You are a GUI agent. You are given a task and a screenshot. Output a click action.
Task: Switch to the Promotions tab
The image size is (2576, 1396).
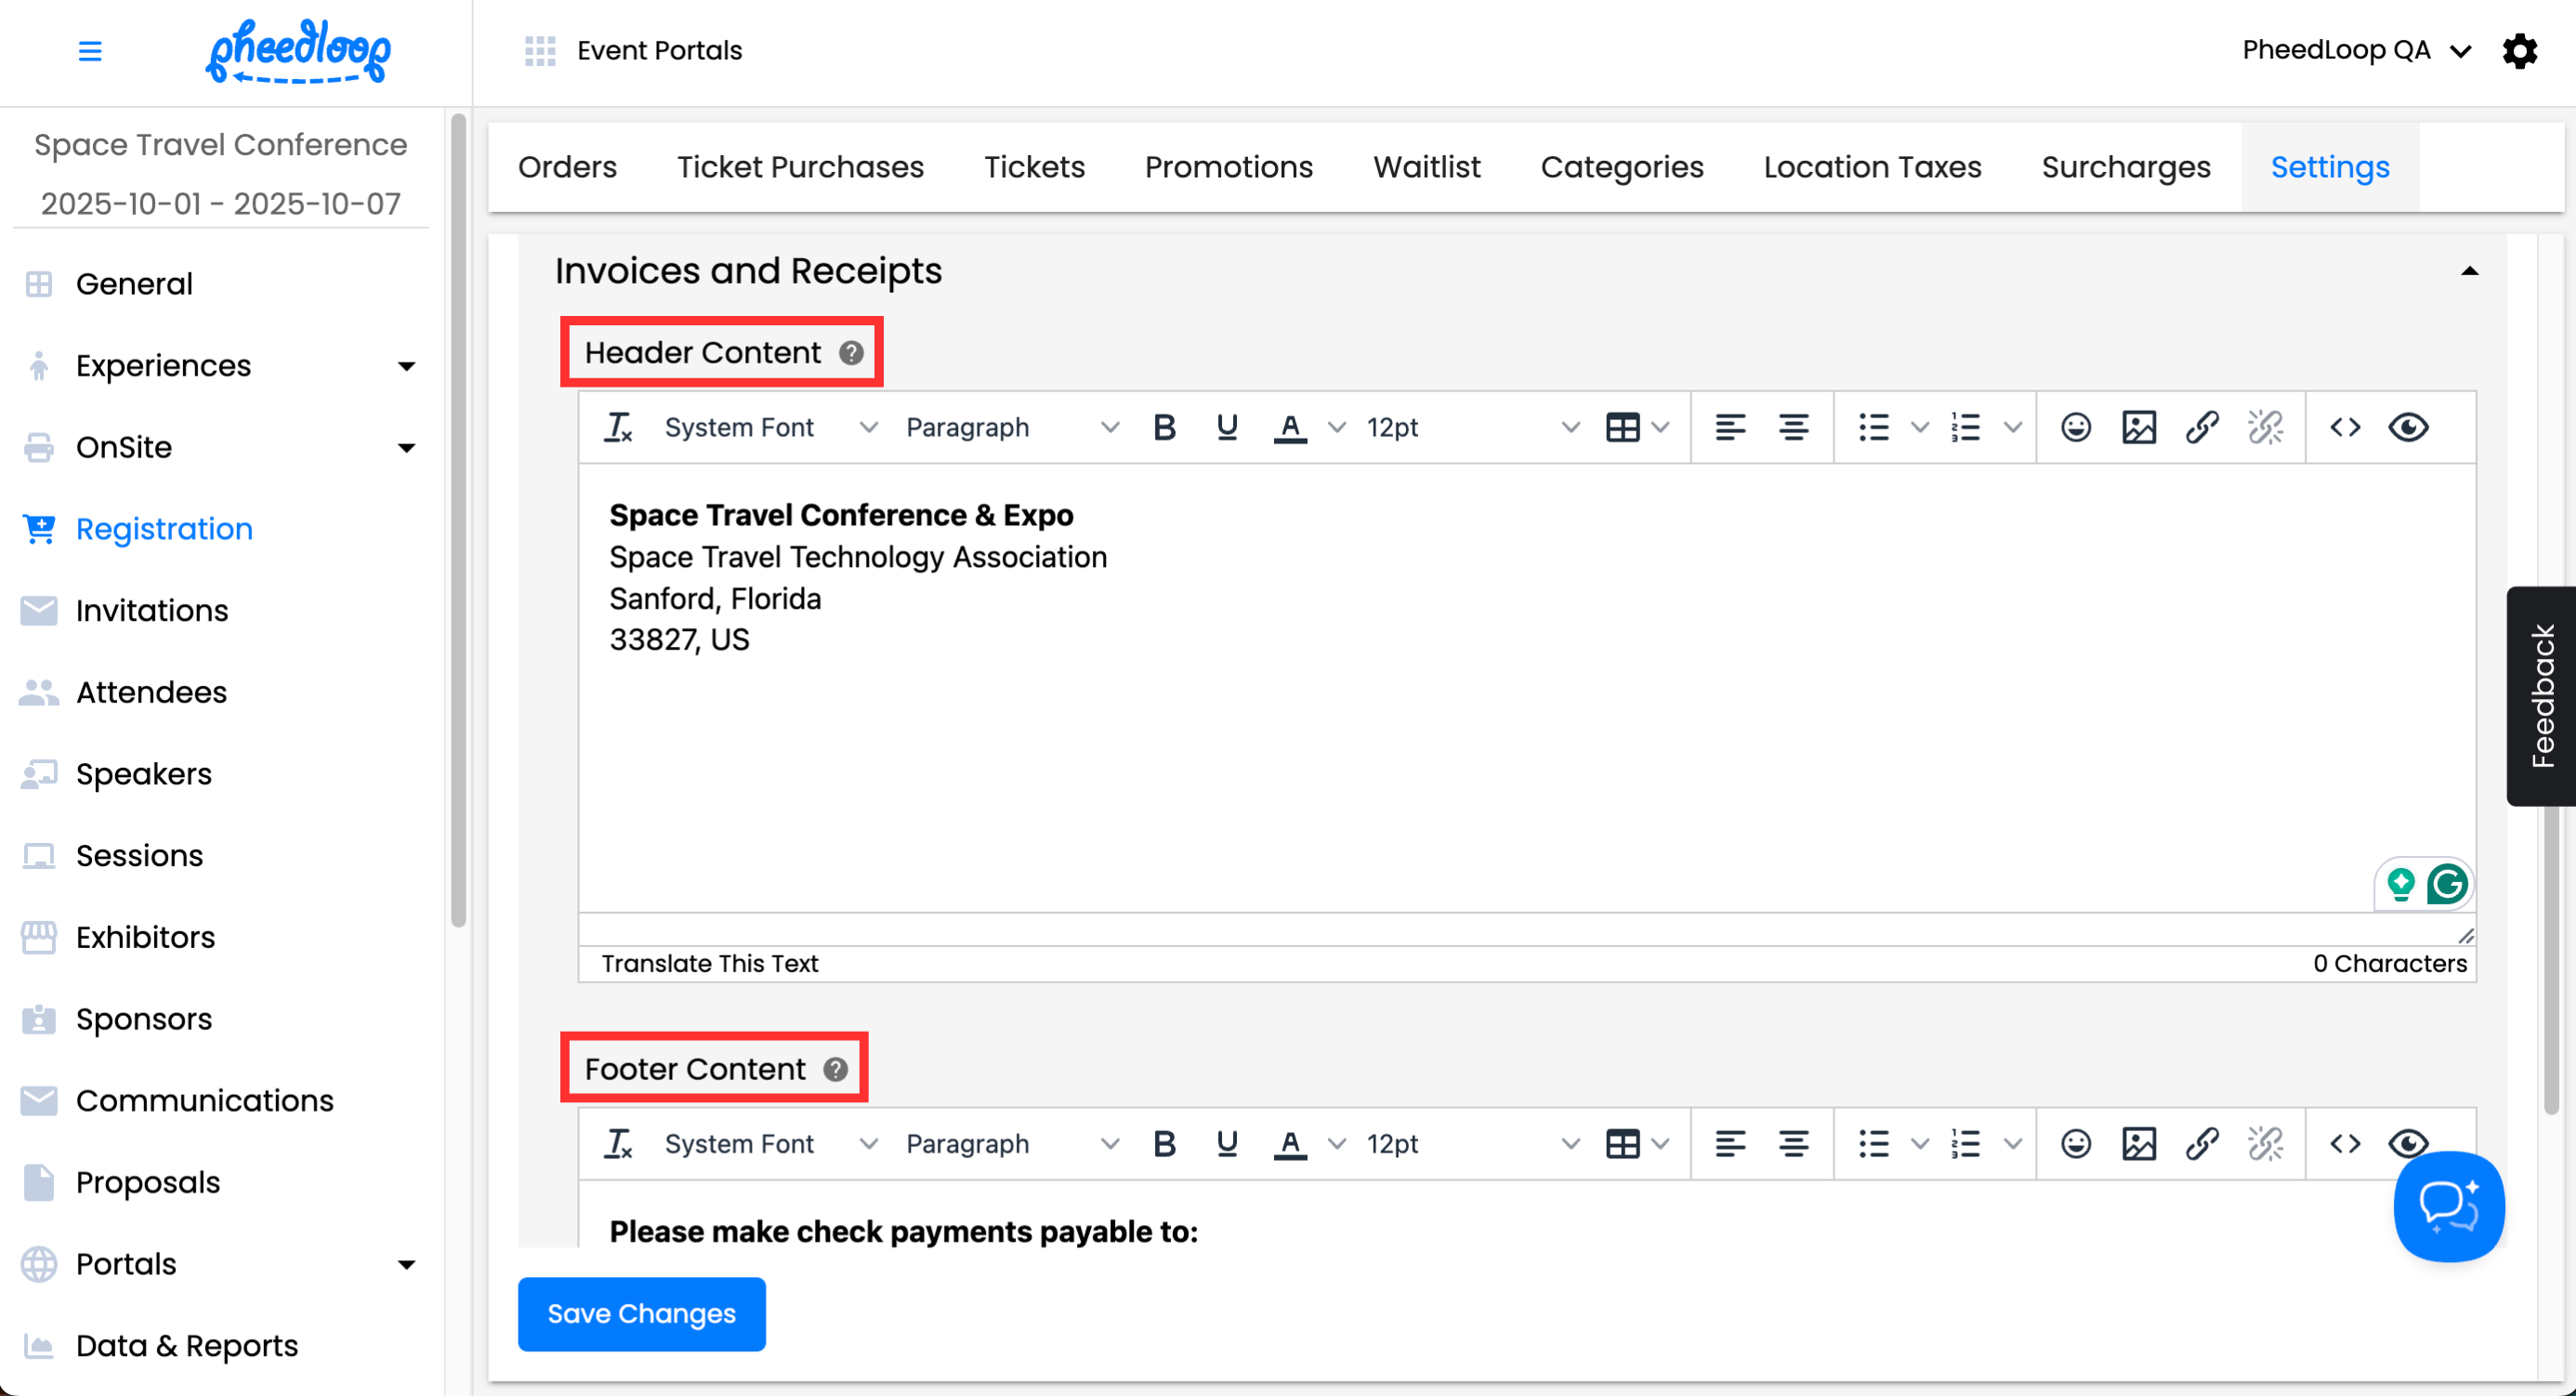(1228, 167)
